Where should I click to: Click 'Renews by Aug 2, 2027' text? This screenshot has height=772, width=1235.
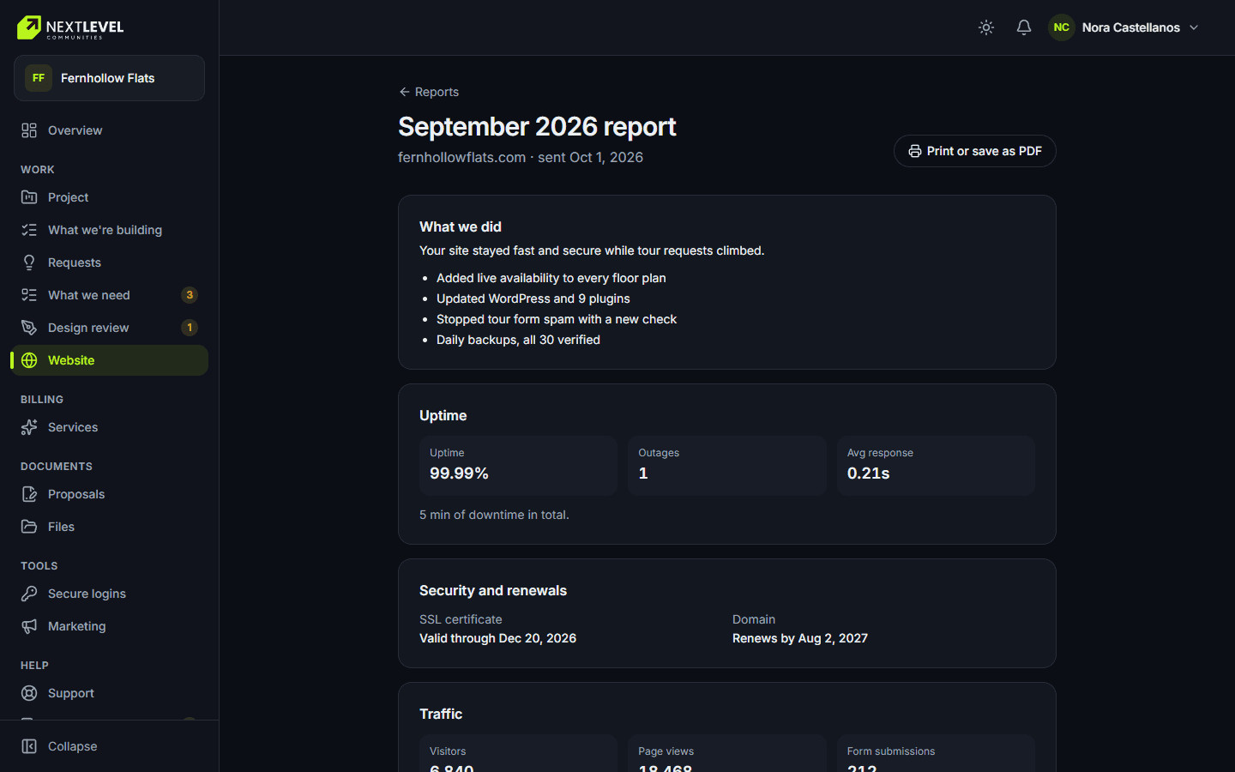pos(800,638)
